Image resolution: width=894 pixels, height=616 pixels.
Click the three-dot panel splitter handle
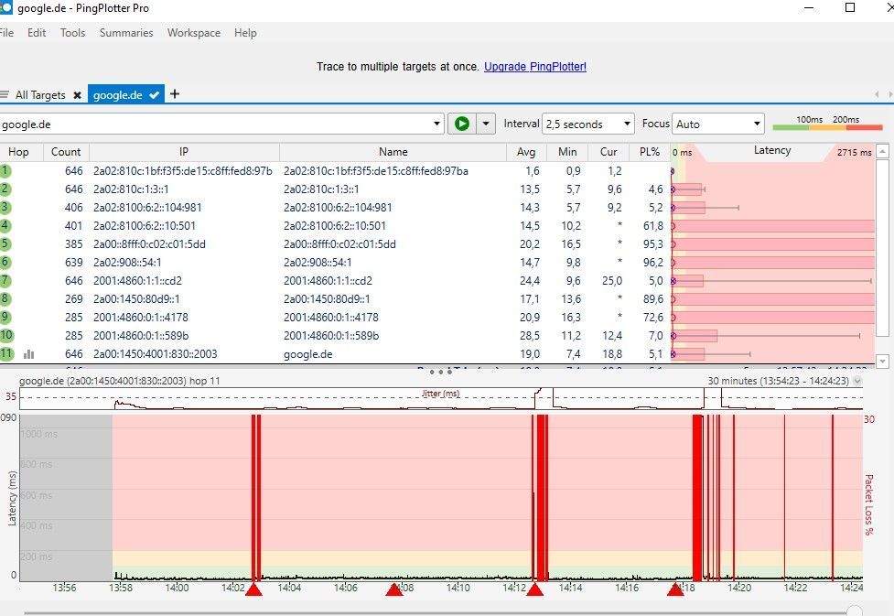tap(441, 372)
